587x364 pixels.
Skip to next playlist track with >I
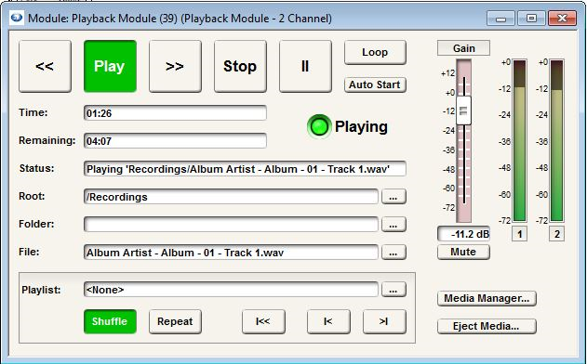click(384, 321)
